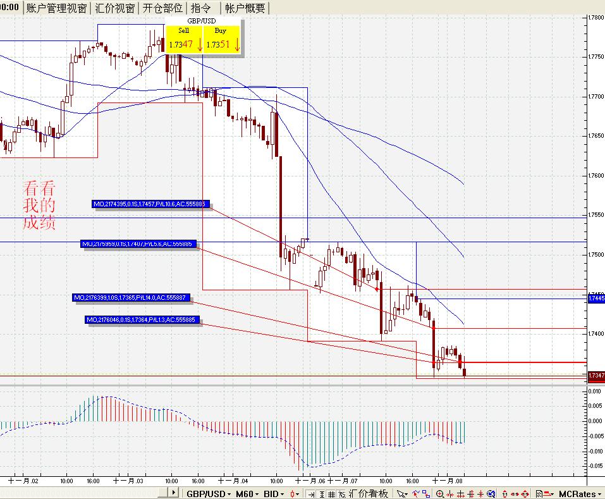Open the 帐户概要 tab
Screen dimensions: 605x499
(x=245, y=8)
